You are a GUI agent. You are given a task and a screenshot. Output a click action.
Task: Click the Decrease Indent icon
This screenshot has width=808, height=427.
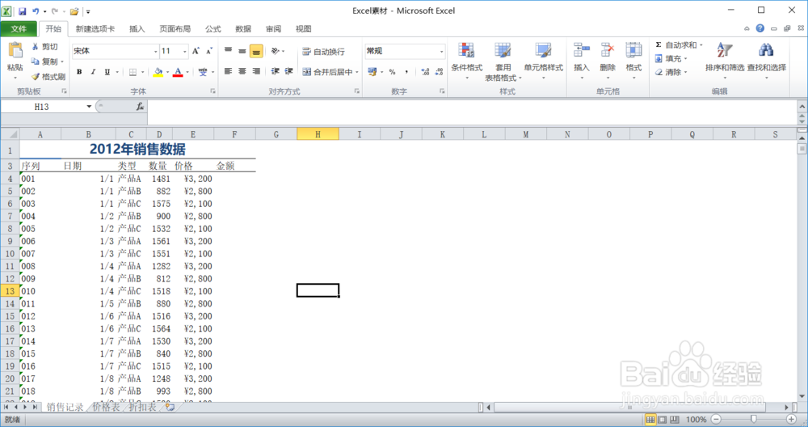click(x=276, y=71)
